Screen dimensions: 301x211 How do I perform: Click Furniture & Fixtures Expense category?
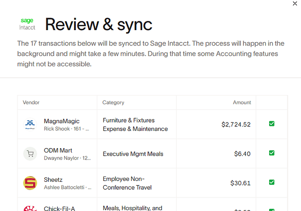point(135,125)
